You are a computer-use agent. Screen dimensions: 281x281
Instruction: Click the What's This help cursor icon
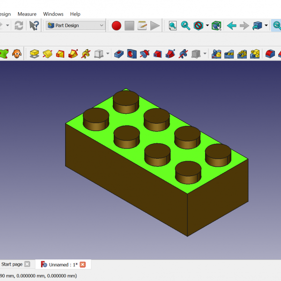click(x=34, y=26)
